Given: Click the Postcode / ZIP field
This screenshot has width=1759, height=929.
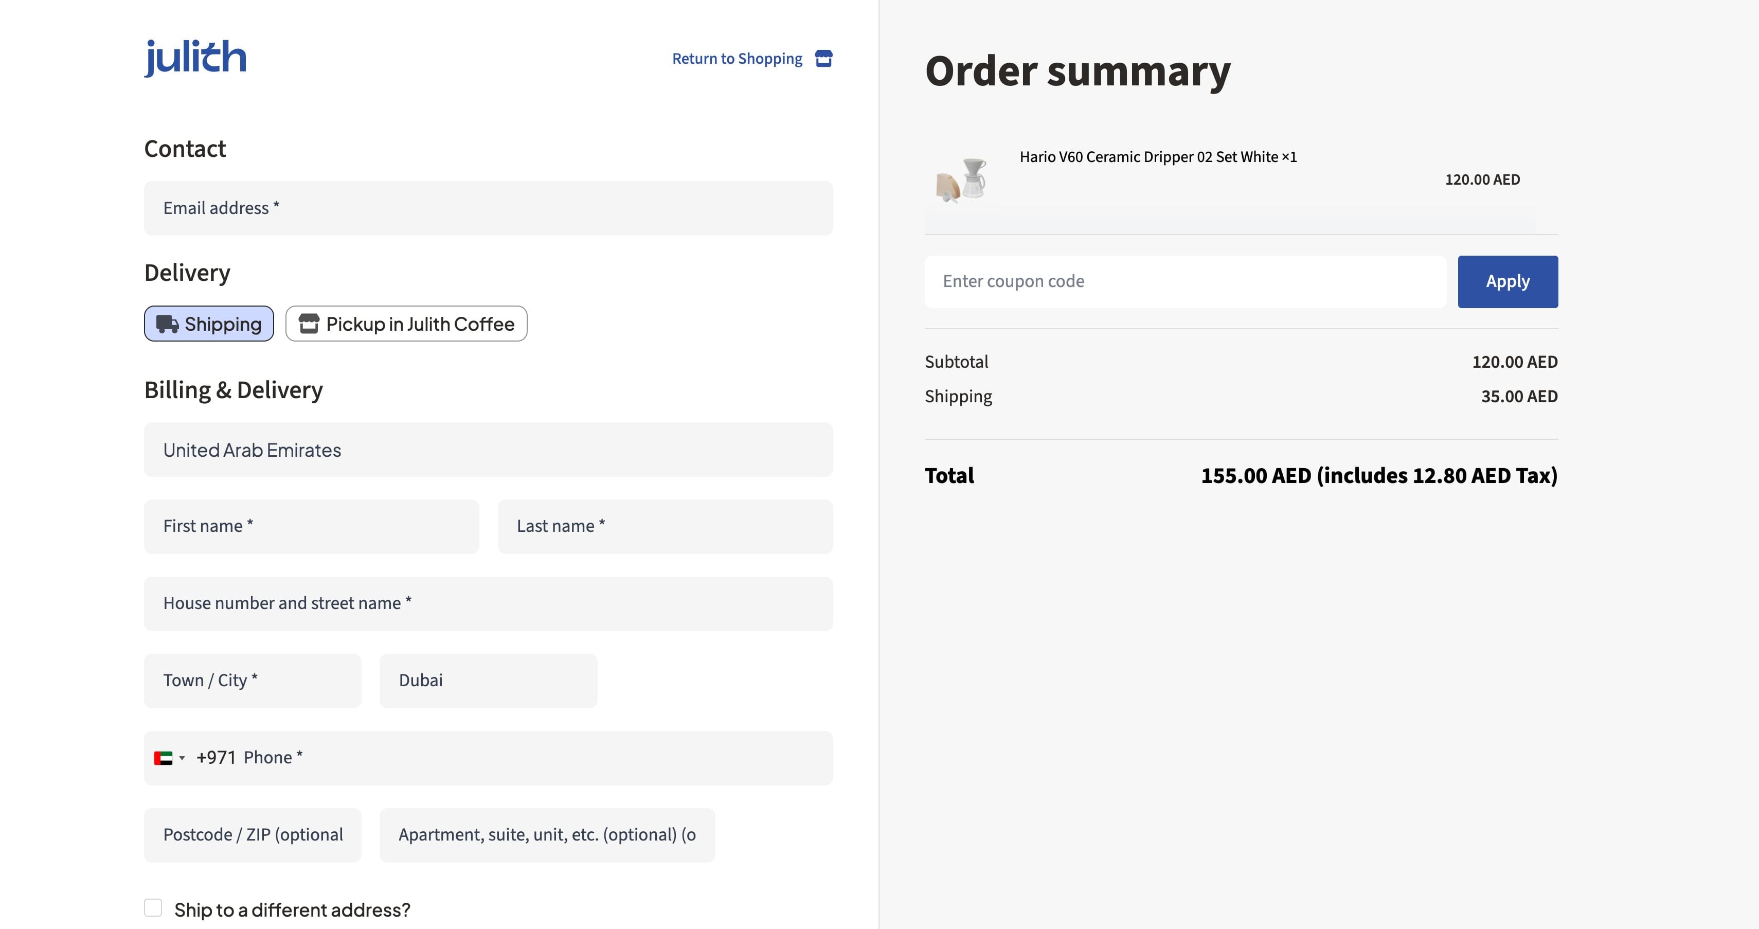Looking at the screenshot, I should click(x=252, y=835).
